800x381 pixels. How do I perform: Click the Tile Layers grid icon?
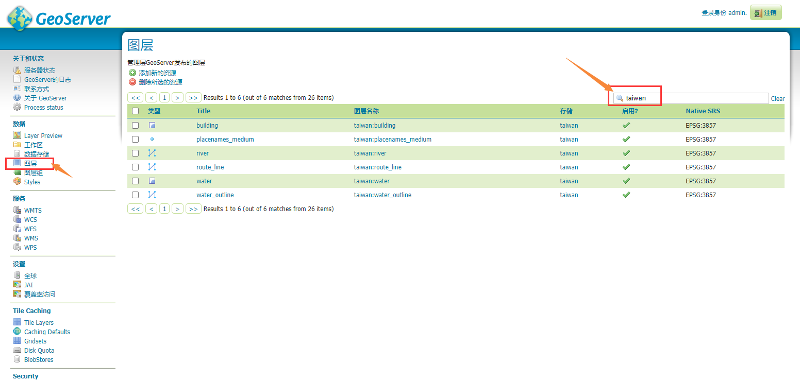[17, 322]
